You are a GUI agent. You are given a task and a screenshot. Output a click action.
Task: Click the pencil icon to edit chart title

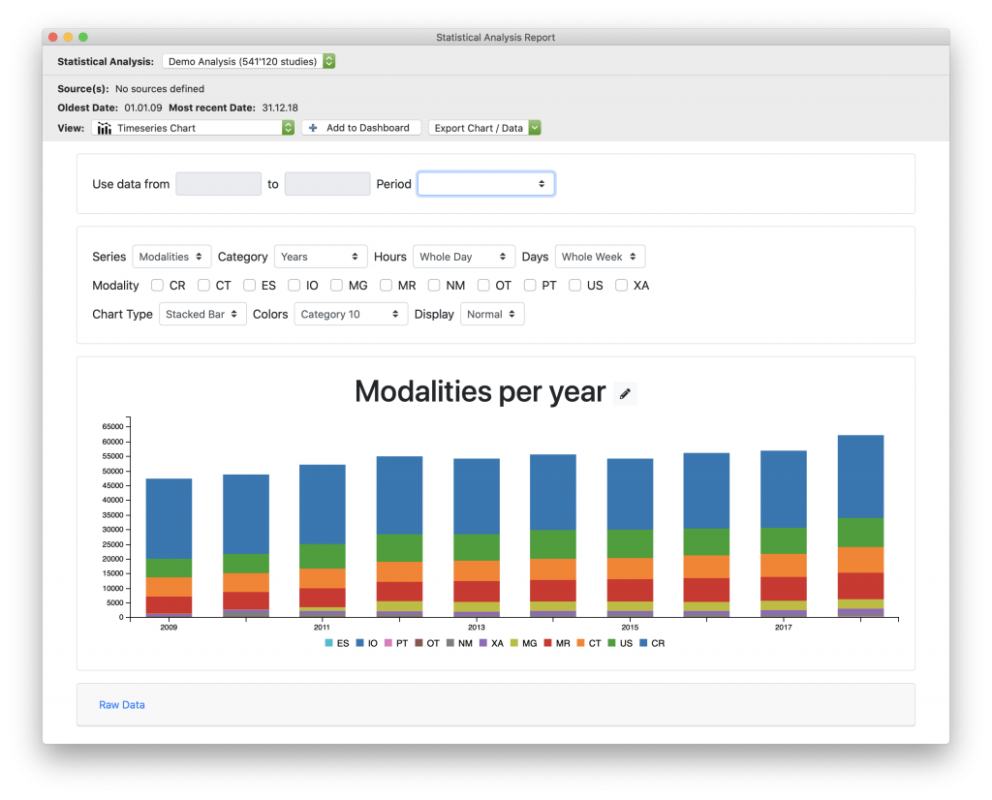point(625,393)
